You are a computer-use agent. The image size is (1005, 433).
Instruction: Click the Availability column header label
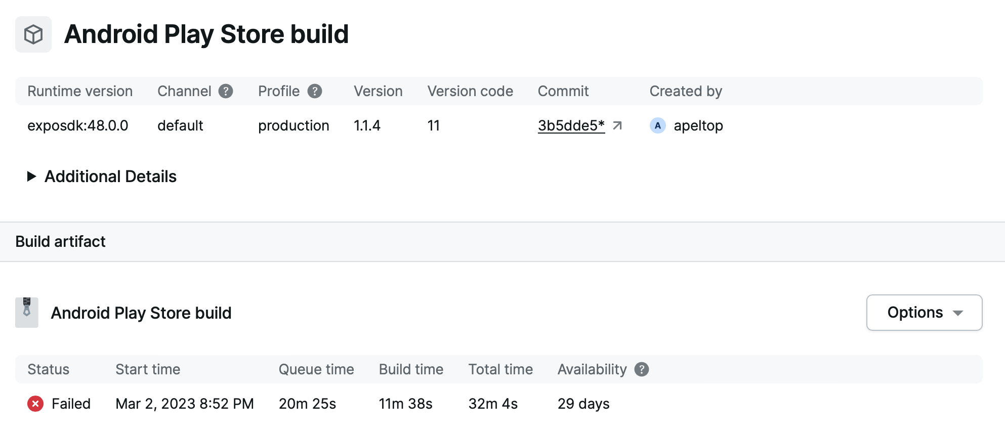click(x=592, y=369)
